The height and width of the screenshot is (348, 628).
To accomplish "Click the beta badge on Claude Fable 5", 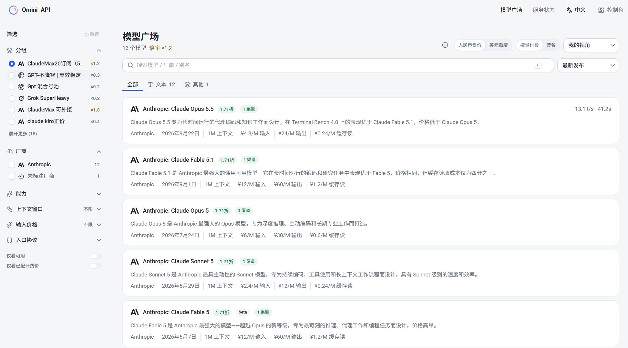I will 243,312.
